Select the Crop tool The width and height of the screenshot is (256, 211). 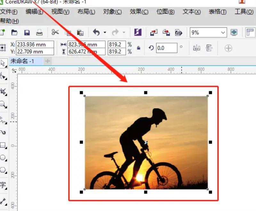pyautogui.click(x=4, y=92)
